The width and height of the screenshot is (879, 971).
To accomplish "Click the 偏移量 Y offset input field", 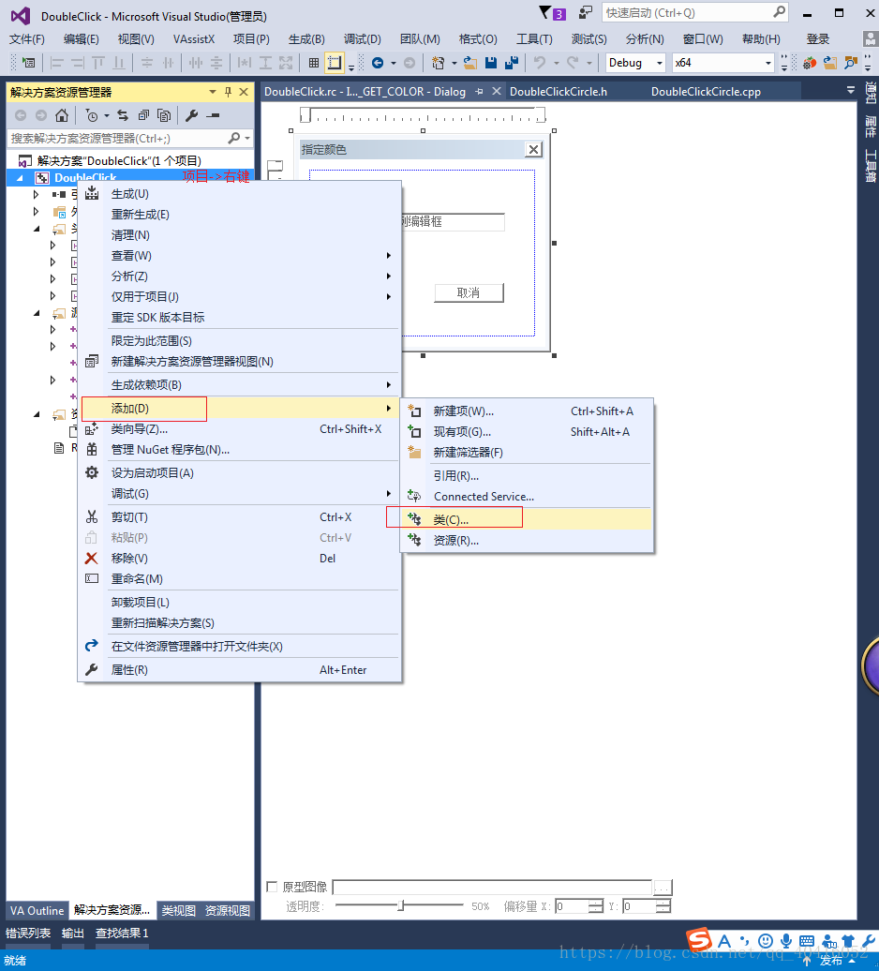I will 639,906.
